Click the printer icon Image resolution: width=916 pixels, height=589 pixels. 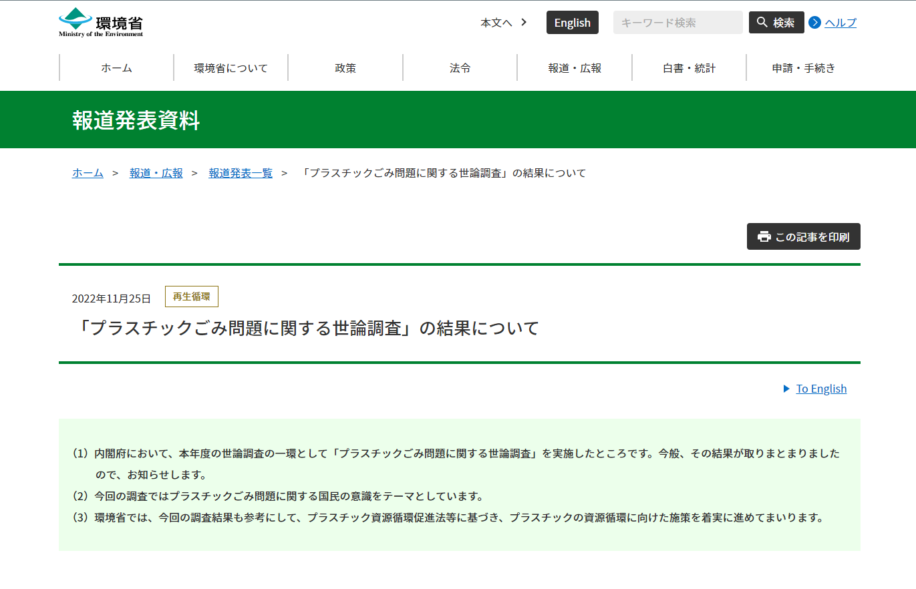pyautogui.click(x=764, y=236)
